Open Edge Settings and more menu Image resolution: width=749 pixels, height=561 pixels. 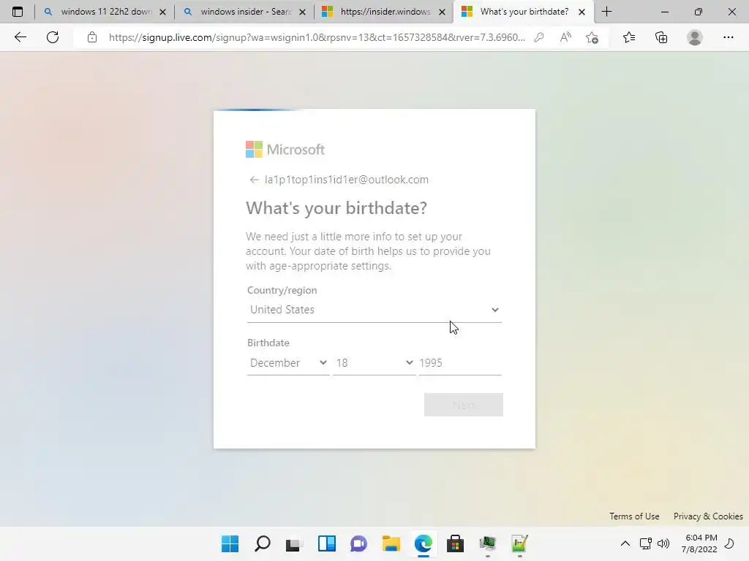pyautogui.click(x=728, y=37)
